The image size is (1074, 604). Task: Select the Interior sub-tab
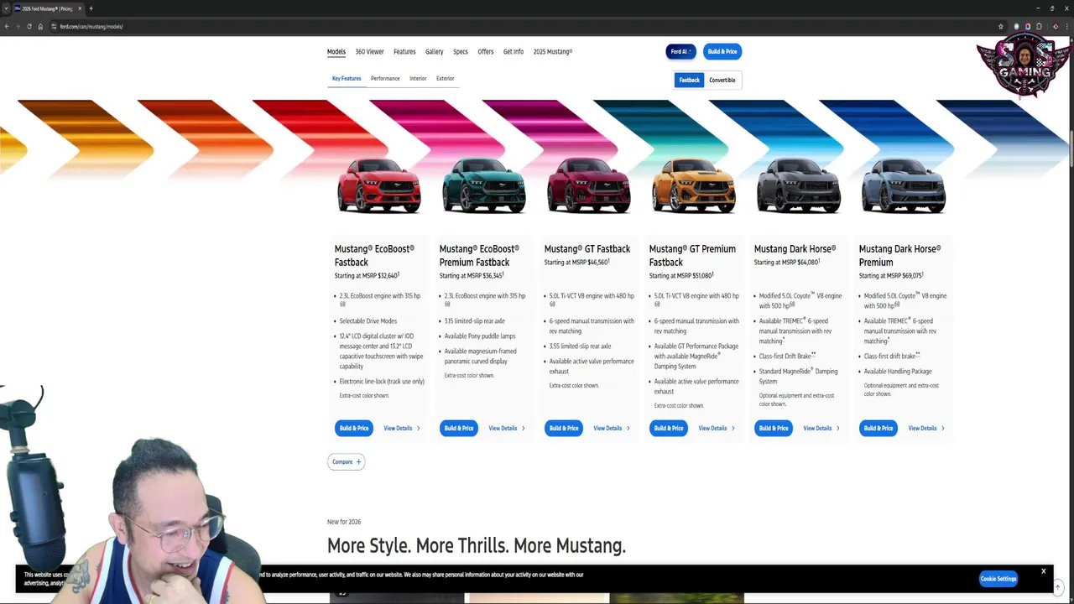418,79
